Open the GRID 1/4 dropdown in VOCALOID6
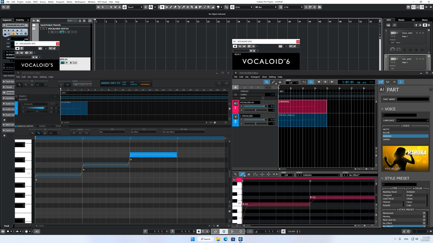The height and width of the screenshot is (243, 433). 292,83
